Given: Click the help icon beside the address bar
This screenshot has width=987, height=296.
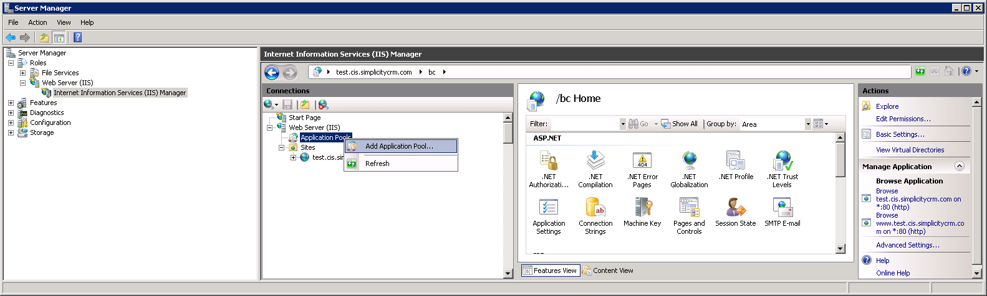Looking at the screenshot, I should pyautogui.click(x=966, y=72).
